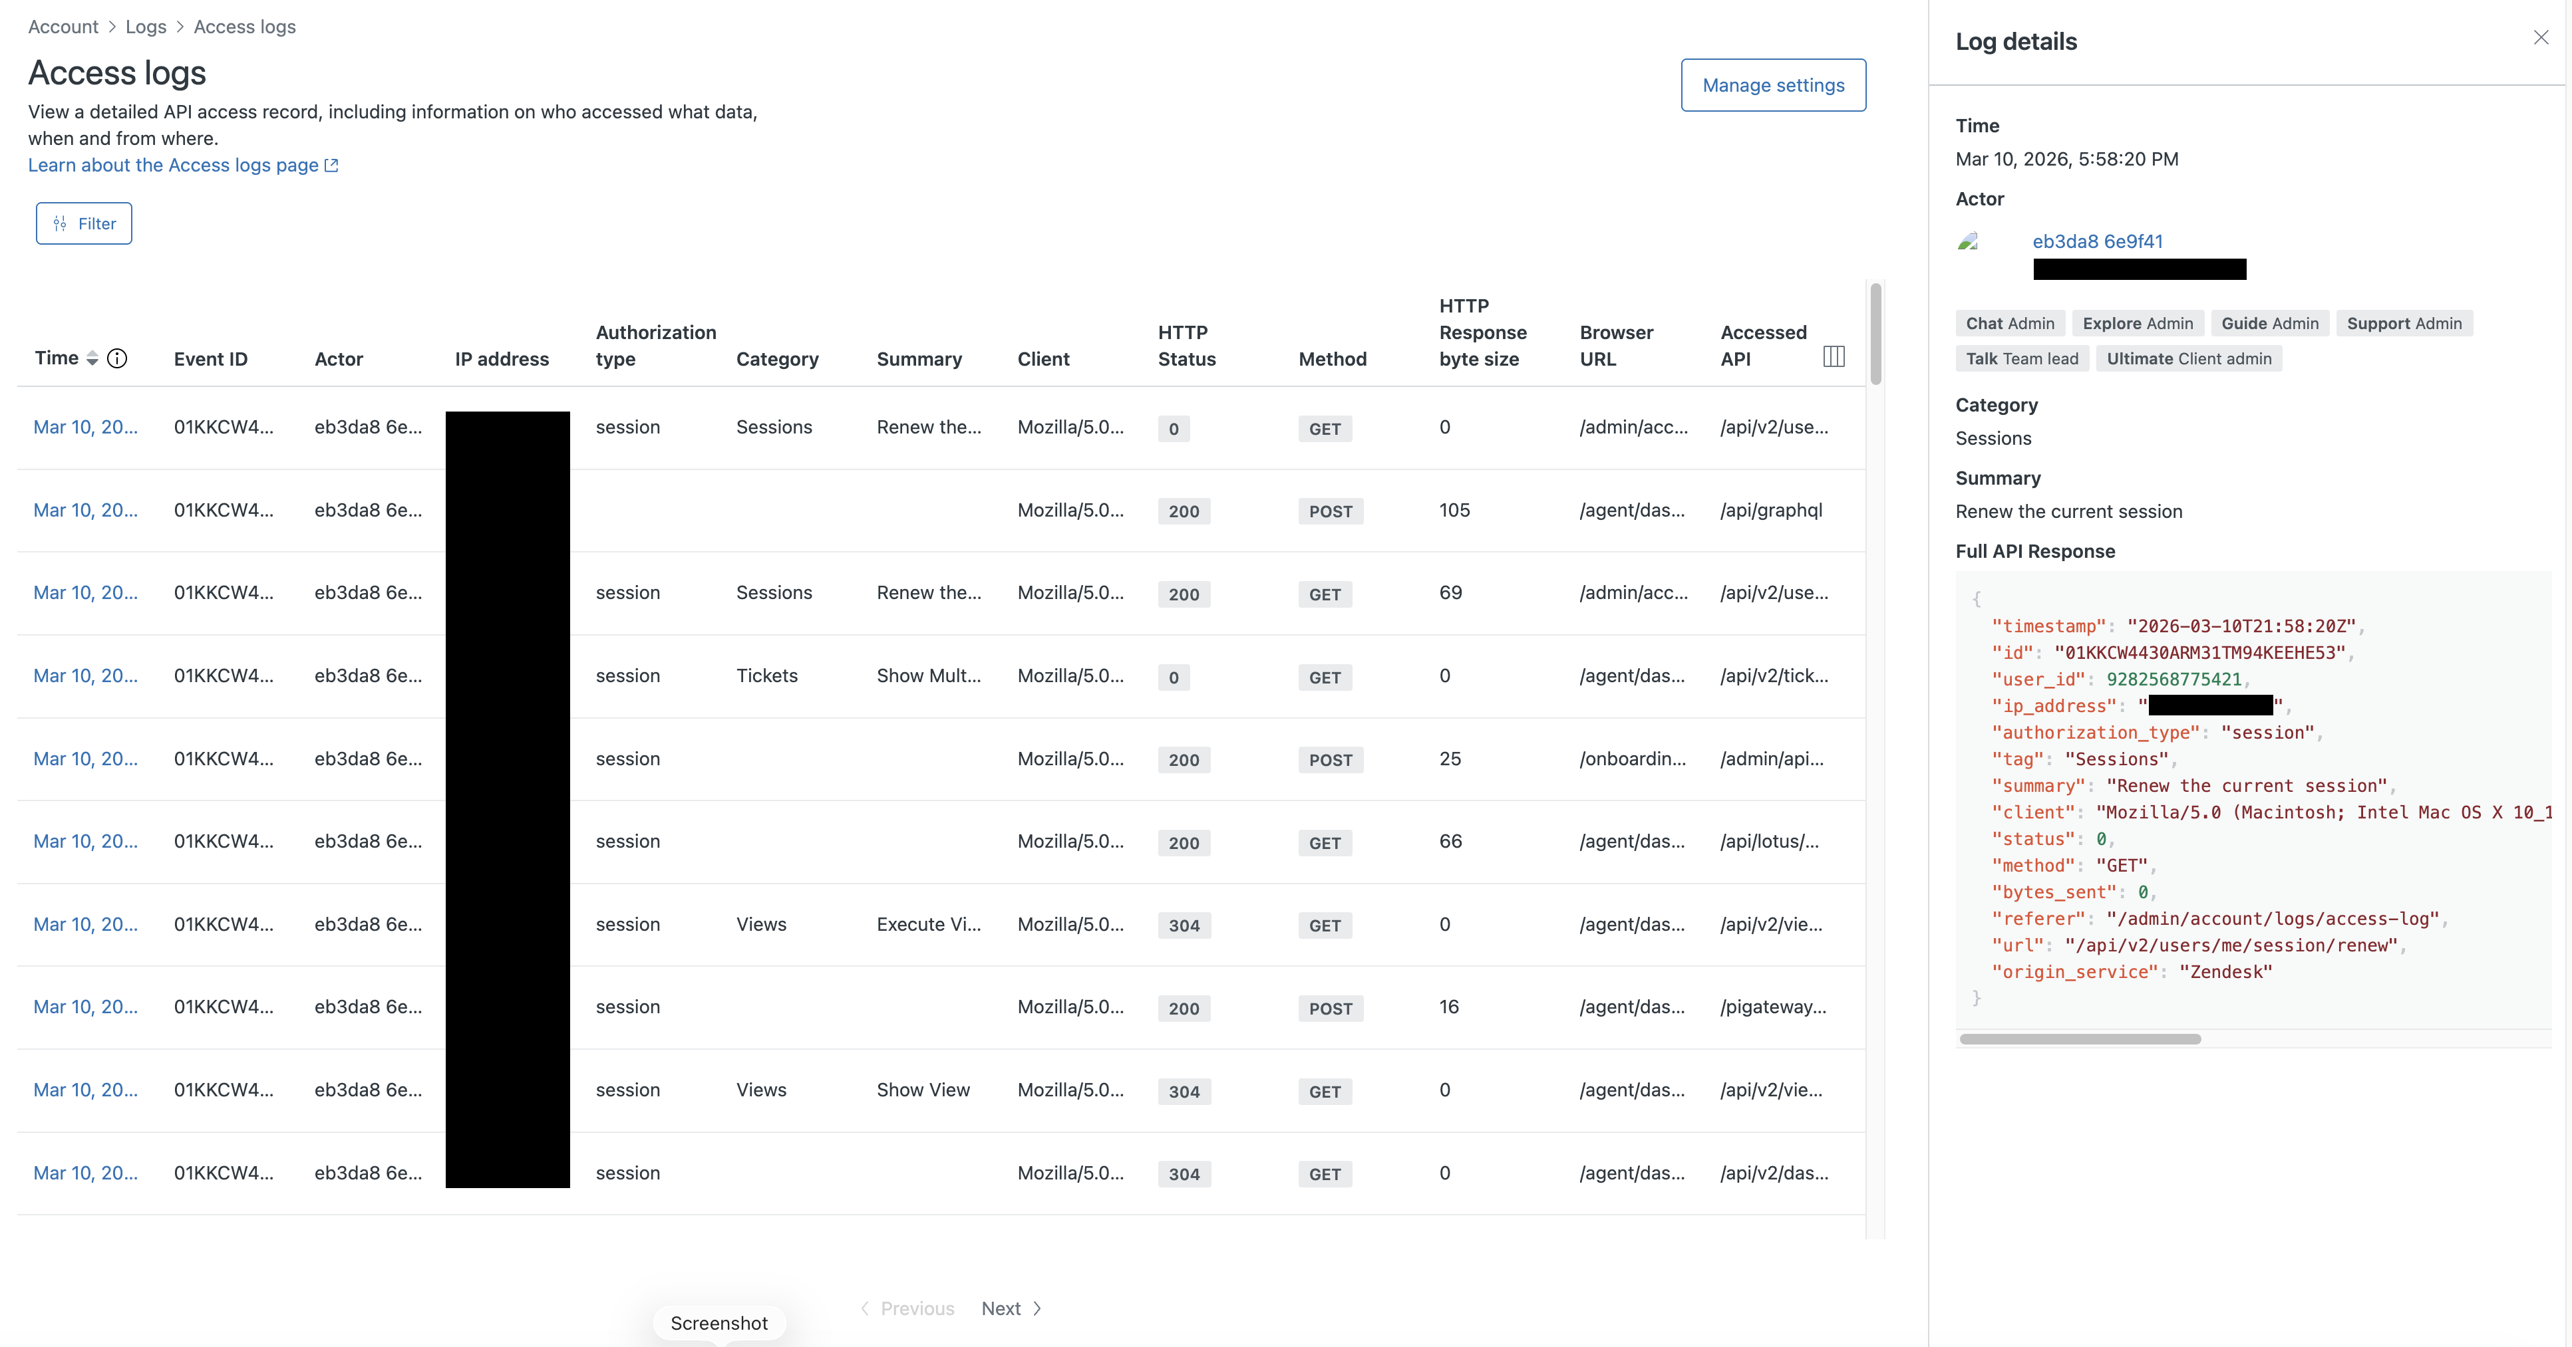Open log entry with Tickets category

86,675
